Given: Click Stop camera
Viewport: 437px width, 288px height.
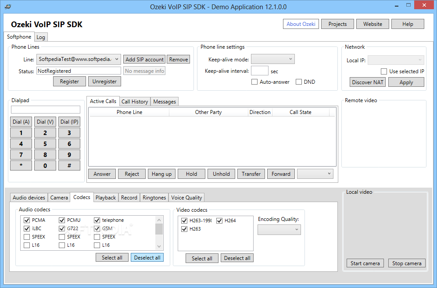Looking at the screenshot, I should point(407,263).
